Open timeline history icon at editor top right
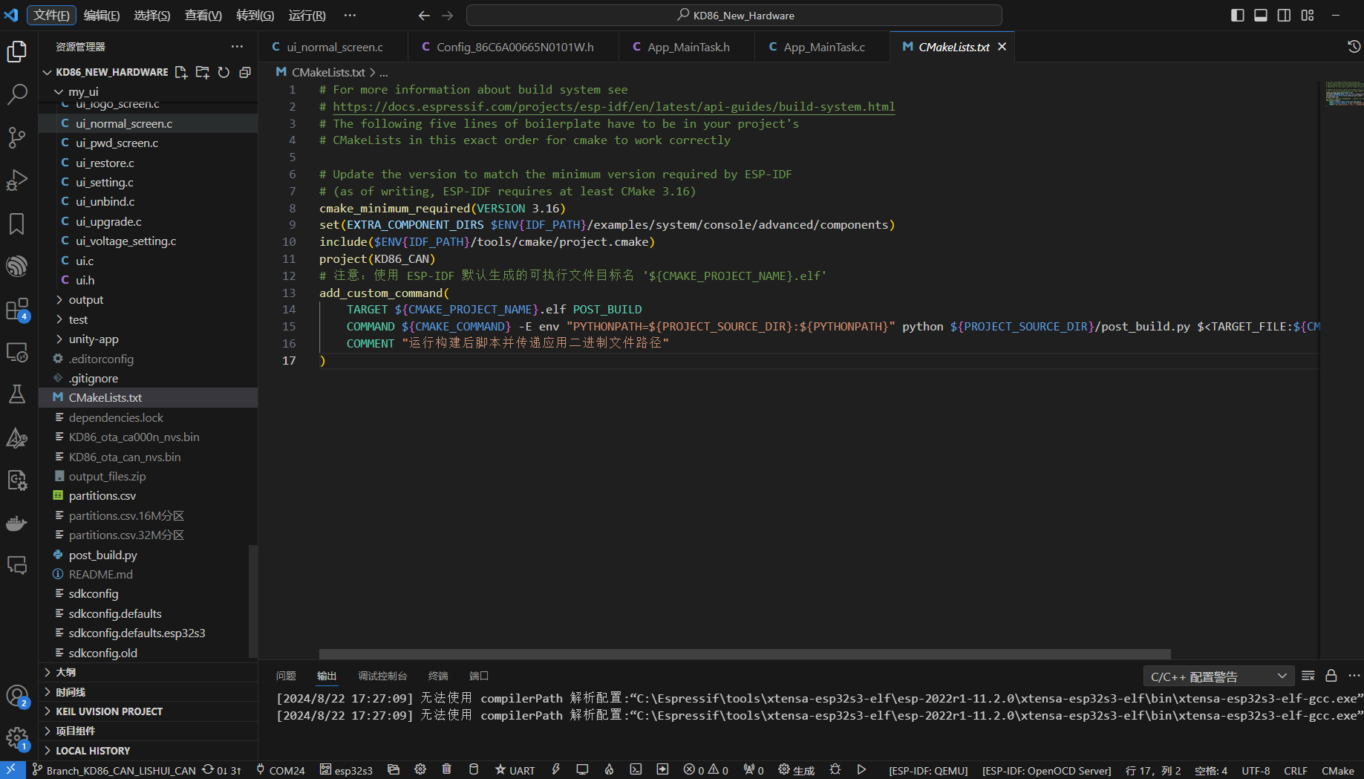 coord(1354,47)
